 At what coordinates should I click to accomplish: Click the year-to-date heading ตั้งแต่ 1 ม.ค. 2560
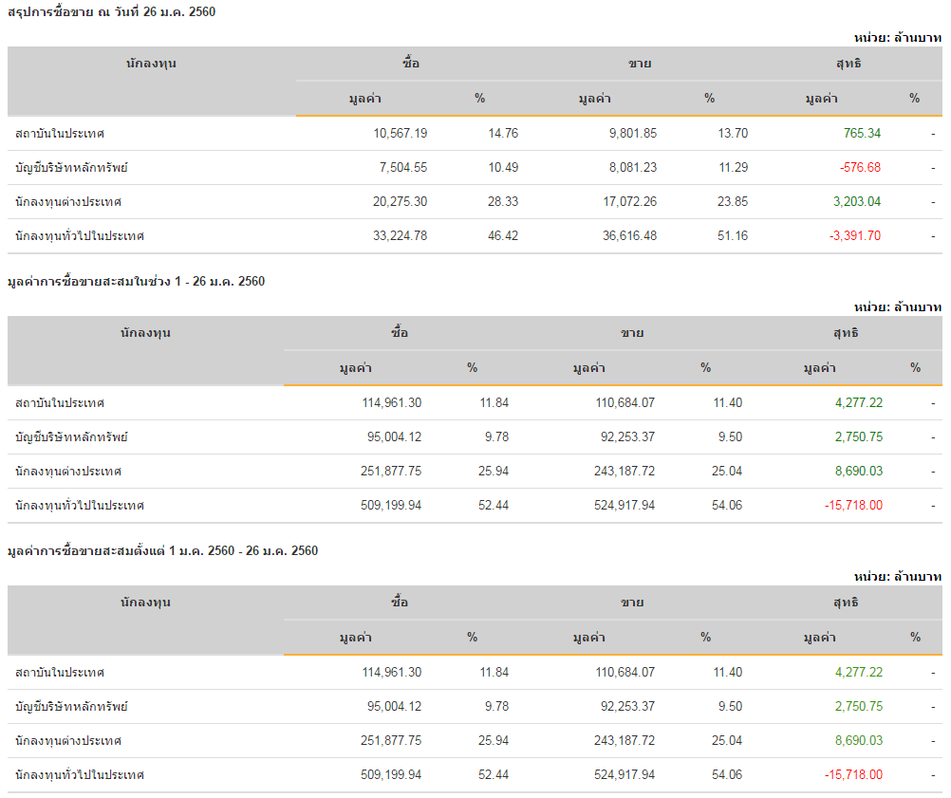click(162, 550)
